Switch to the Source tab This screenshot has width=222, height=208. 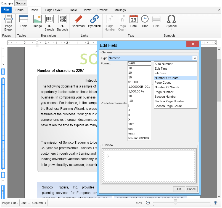pyautogui.click(x=21, y=3)
